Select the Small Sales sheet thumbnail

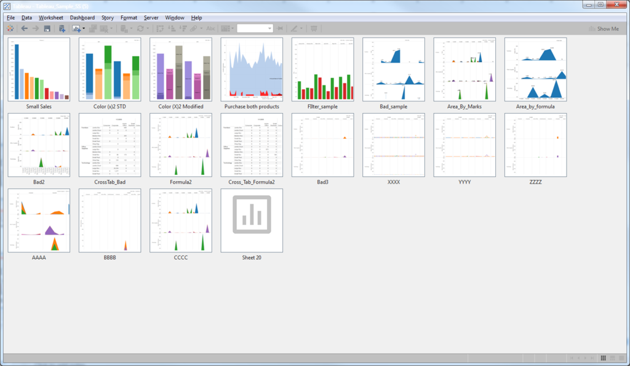(39, 69)
